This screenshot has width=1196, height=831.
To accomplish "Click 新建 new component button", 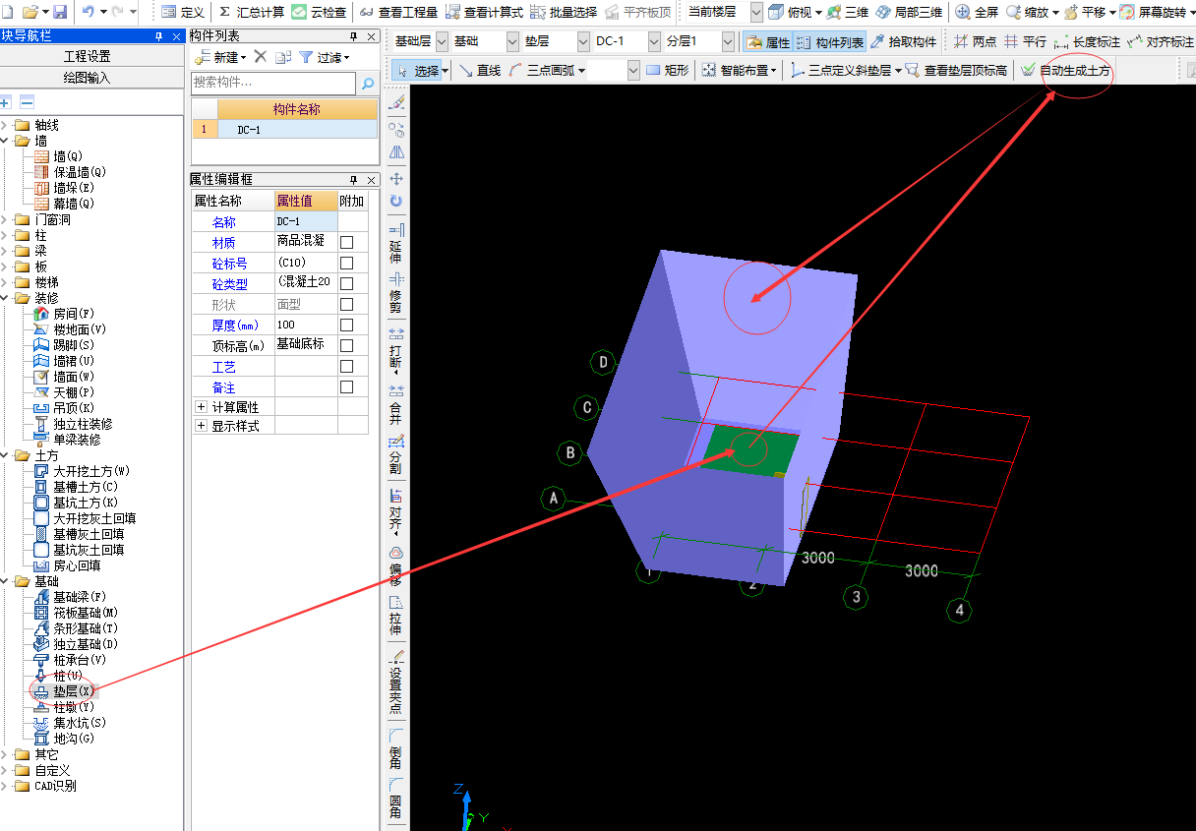I will 219,57.
